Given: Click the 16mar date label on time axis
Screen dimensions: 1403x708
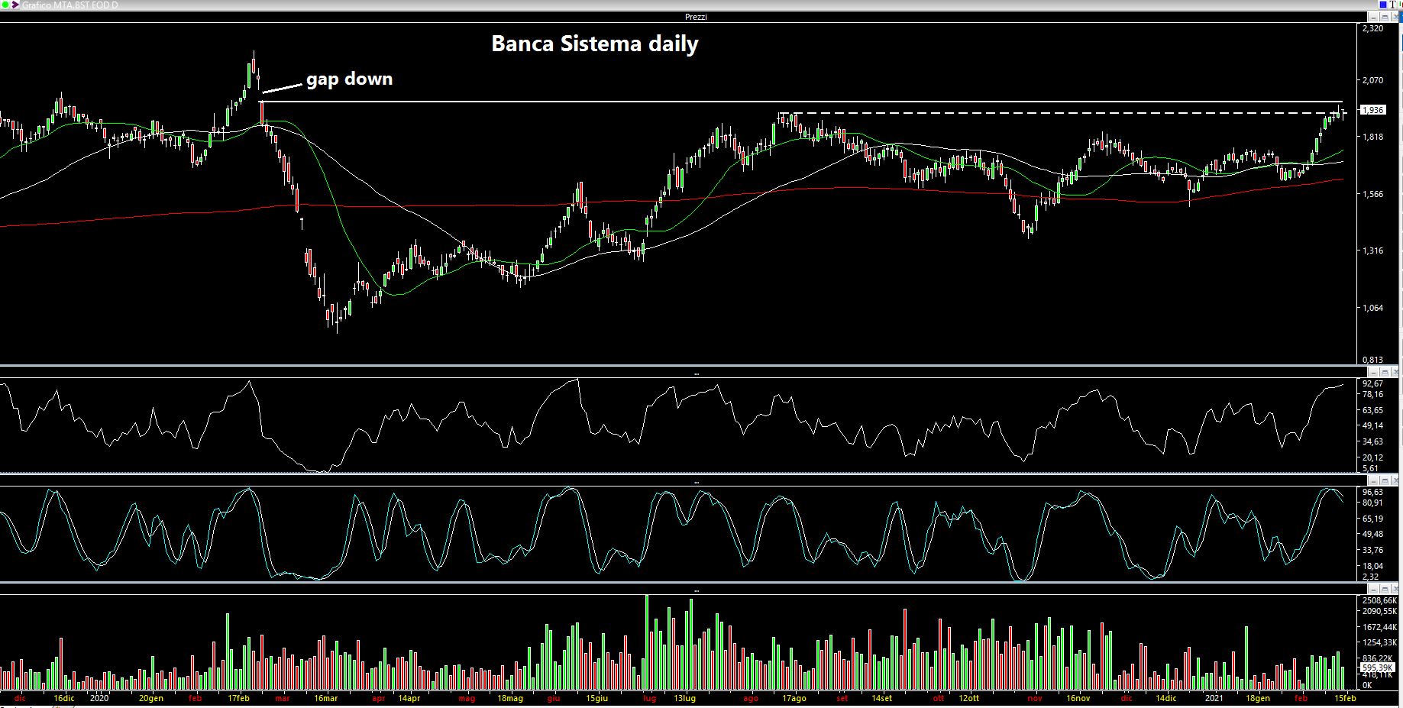Looking at the screenshot, I should click(325, 698).
